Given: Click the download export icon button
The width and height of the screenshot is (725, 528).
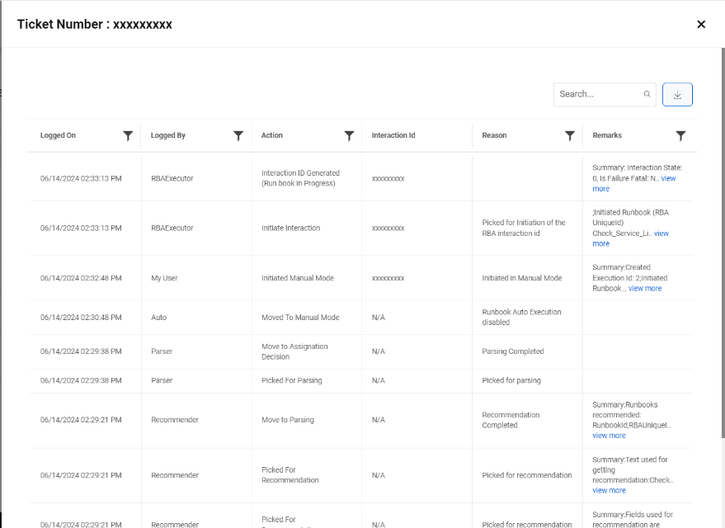Looking at the screenshot, I should [x=677, y=95].
